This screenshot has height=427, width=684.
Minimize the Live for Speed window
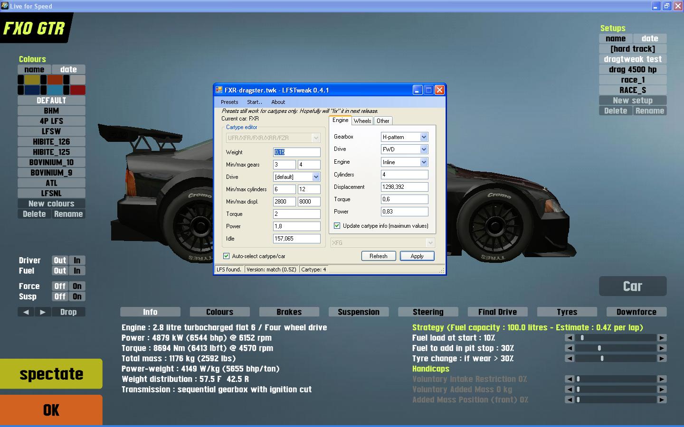(655, 6)
